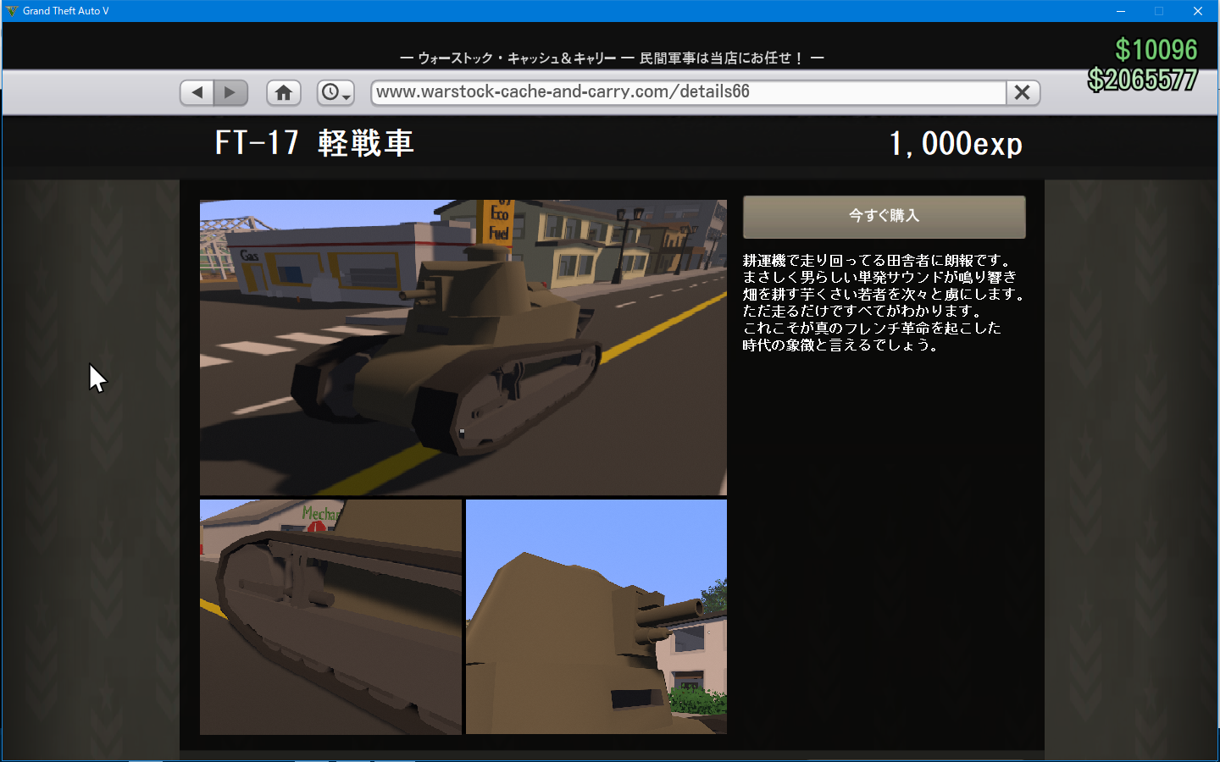Click the green $10096 cash display
This screenshot has height=762, width=1220.
(x=1156, y=50)
